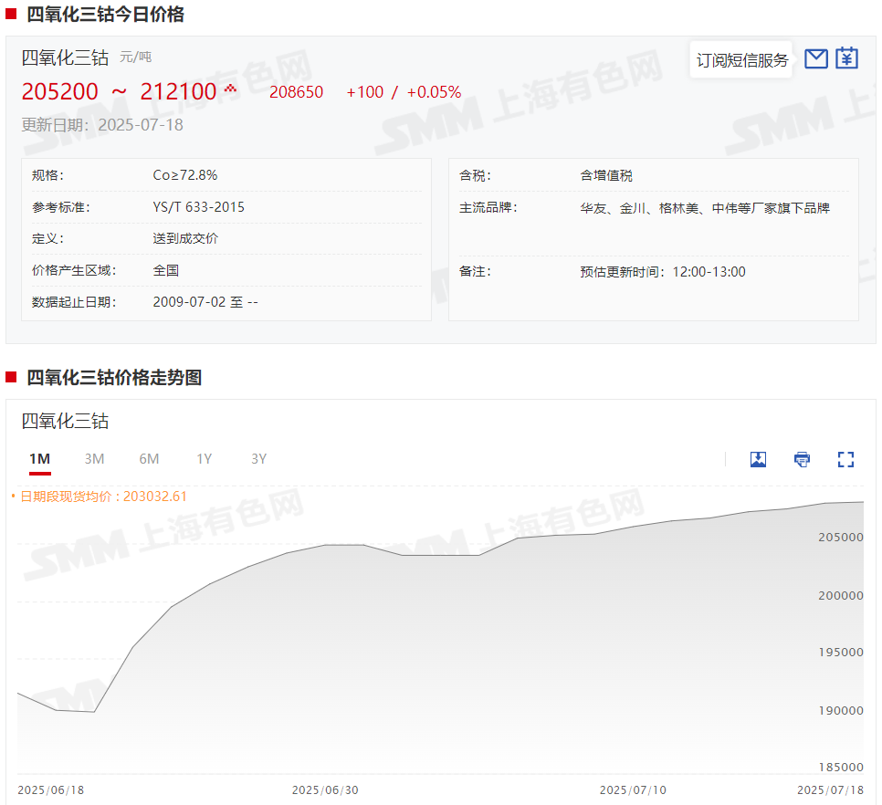The height and width of the screenshot is (805, 882).
Task: Click the YS/T 633-2015 reference standard
Action: point(198,207)
